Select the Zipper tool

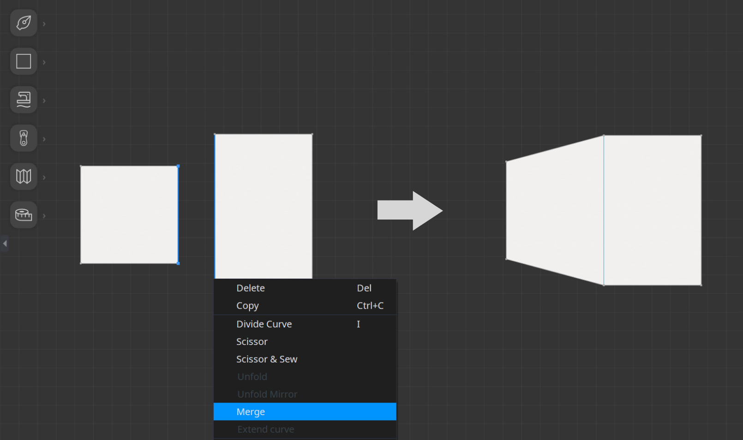point(24,138)
